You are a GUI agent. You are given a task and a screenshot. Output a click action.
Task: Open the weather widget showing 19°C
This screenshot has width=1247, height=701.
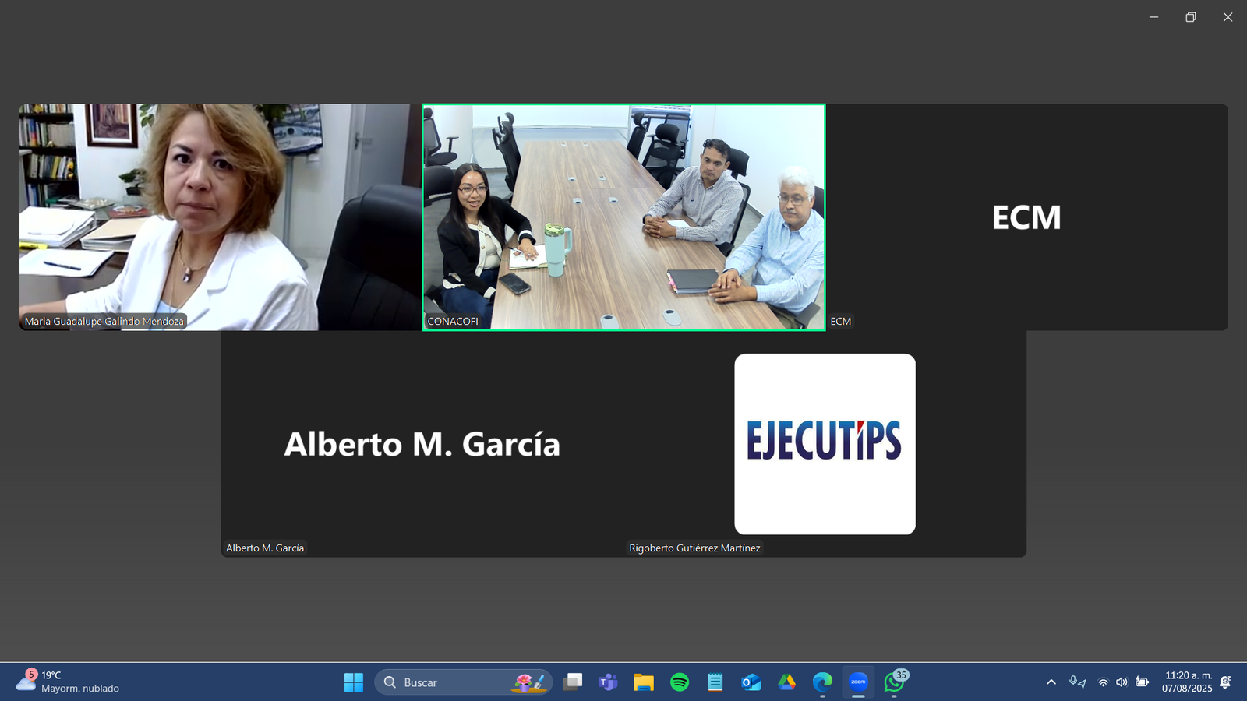coord(69,682)
